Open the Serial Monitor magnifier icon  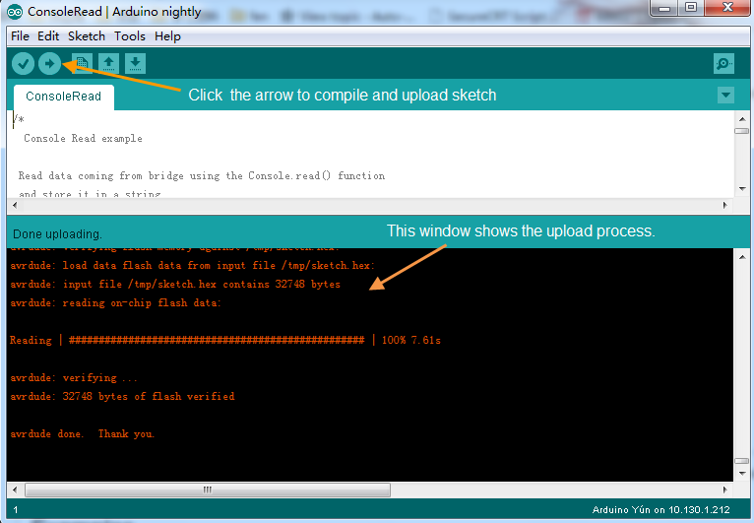(x=723, y=63)
